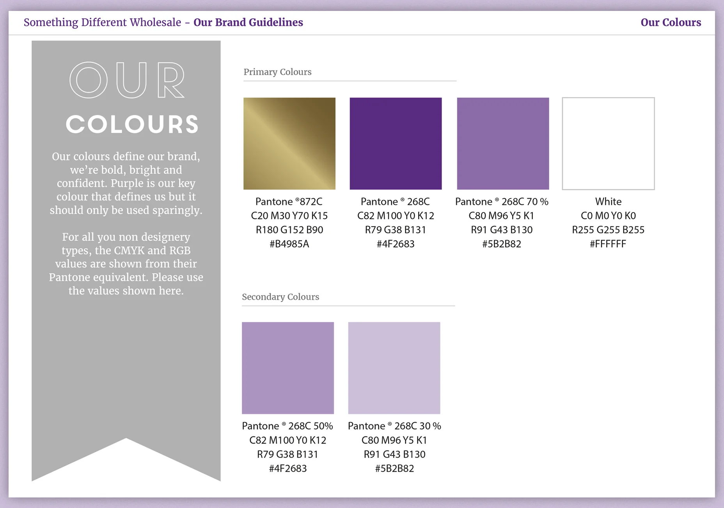724x508 pixels.
Task: Click "#5B2B82" under 268C 30%
Action: point(394,468)
